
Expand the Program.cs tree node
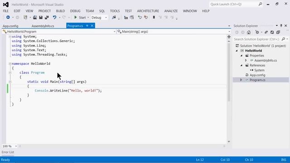241,80
